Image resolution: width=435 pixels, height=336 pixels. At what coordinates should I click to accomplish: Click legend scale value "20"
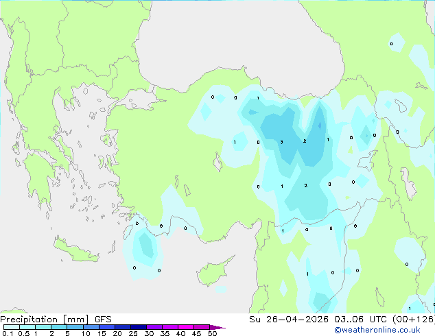(x=117, y=333)
